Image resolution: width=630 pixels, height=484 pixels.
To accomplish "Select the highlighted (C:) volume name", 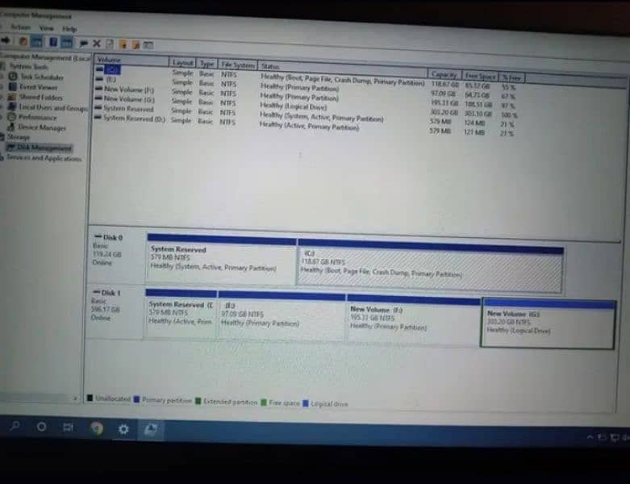I will (112, 70).
